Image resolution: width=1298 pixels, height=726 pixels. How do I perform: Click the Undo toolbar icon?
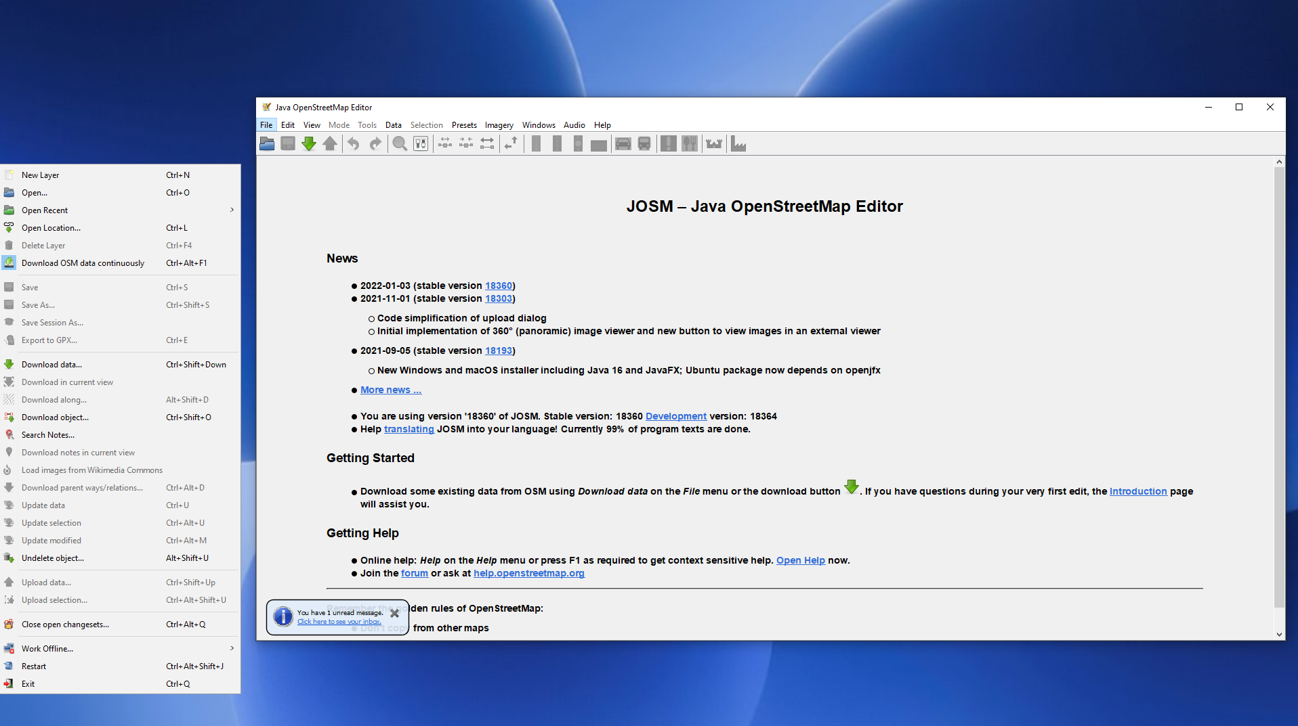click(354, 143)
